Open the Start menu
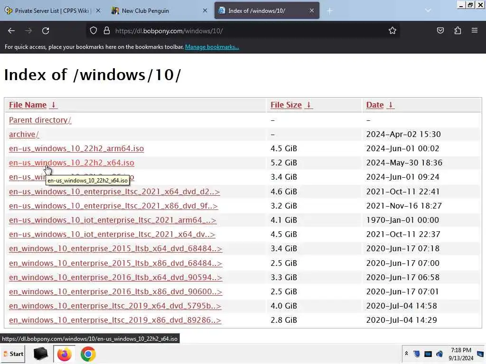486x364 pixels. click(x=13, y=354)
